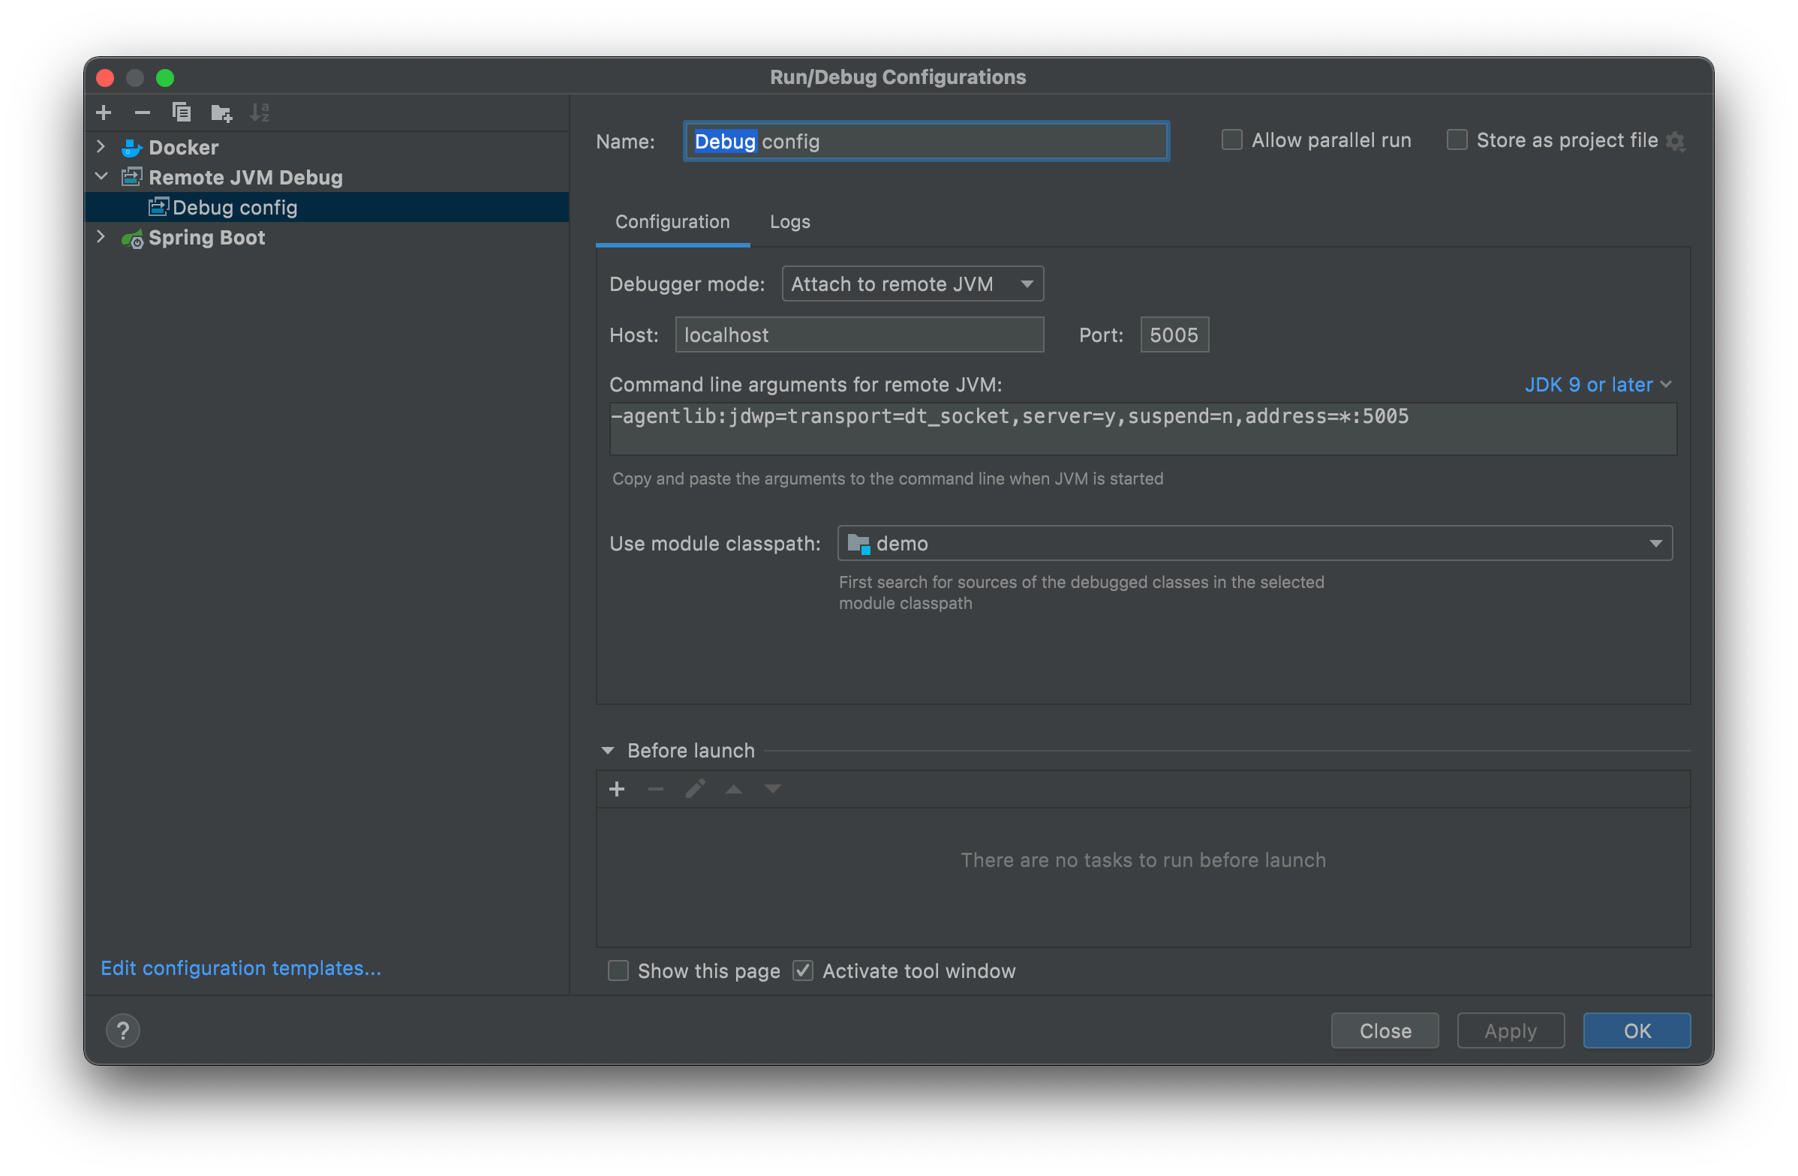Click the Copy Configuration icon
This screenshot has height=1176, width=1798.
[x=182, y=113]
